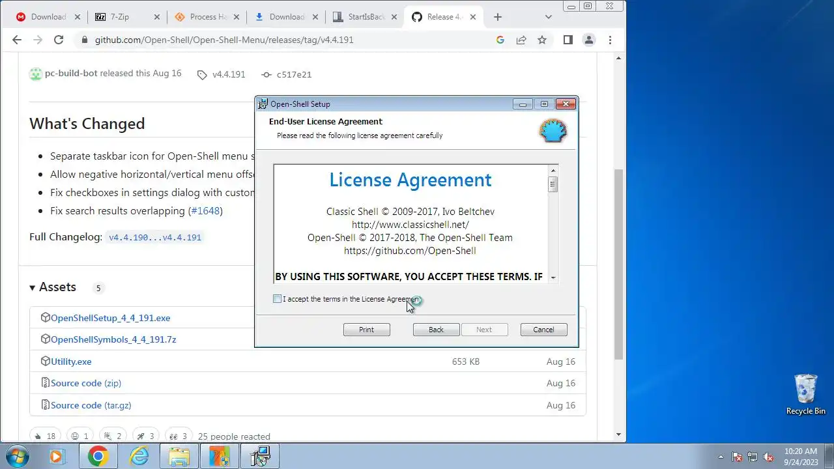This screenshot has width=834, height=469.
Task: Click the muted volume tray icon
Action: [769, 457]
